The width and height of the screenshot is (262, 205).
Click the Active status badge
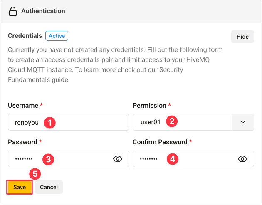coord(57,36)
